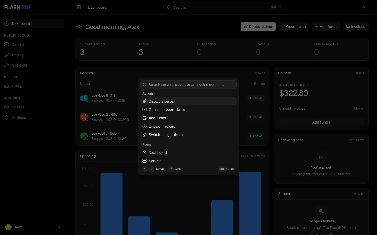Click the Settings gear icon in sidebar
Screen dimensions: 377x235
tap(7, 118)
